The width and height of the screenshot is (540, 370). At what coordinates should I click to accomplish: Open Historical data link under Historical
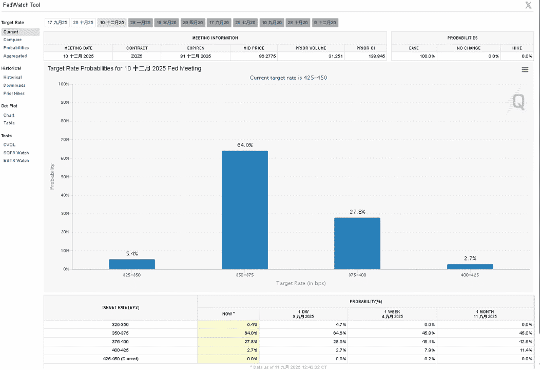pyautogui.click(x=12, y=77)
